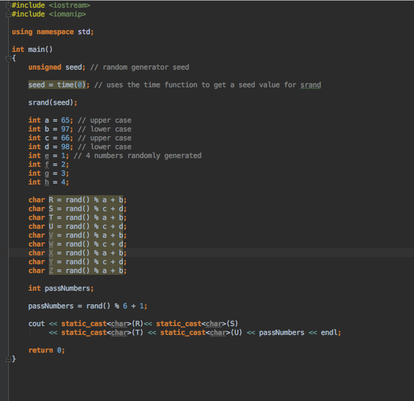Click underlined word 'srand' in comment
Screen dimensions: 414x401
pyautogui.click(x=311, y=85)
